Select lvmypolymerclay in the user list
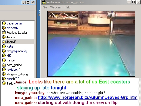The width and height of the screenshot is (141, 106). pos(17,51)
